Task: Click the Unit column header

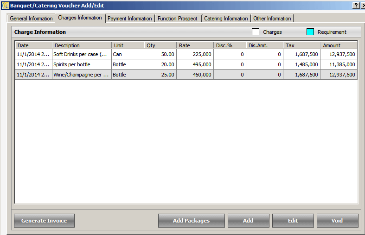Action: point(128,45)
